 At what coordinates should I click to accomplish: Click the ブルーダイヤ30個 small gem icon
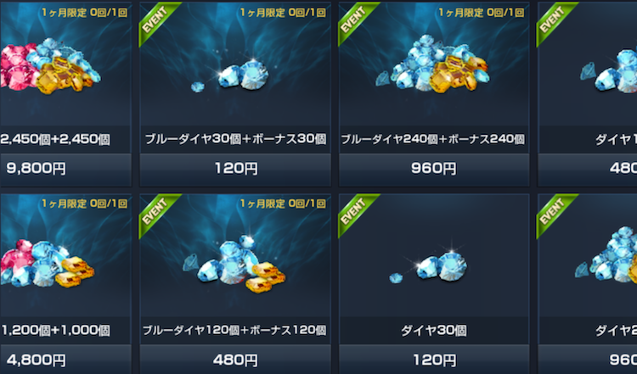pyautogui.click(x=230, y=75)
